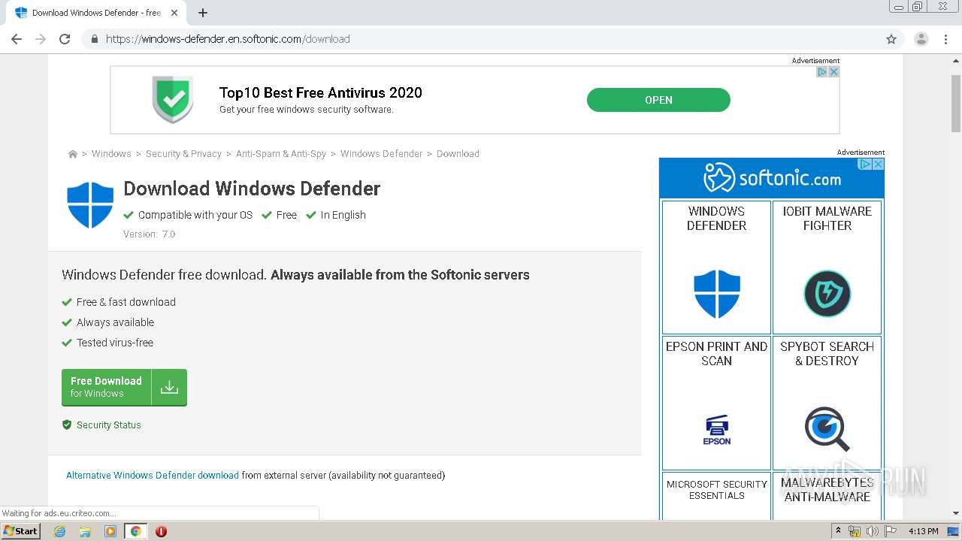Open Anti-Spam & Anti-Spy breadcrumb link
This screenshot has height=541, width=962.
click(281, 153)
